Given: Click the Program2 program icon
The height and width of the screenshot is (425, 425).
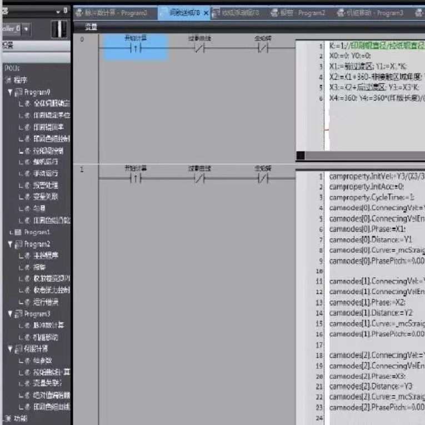Looking at the screenshot, I should (18, 244).
